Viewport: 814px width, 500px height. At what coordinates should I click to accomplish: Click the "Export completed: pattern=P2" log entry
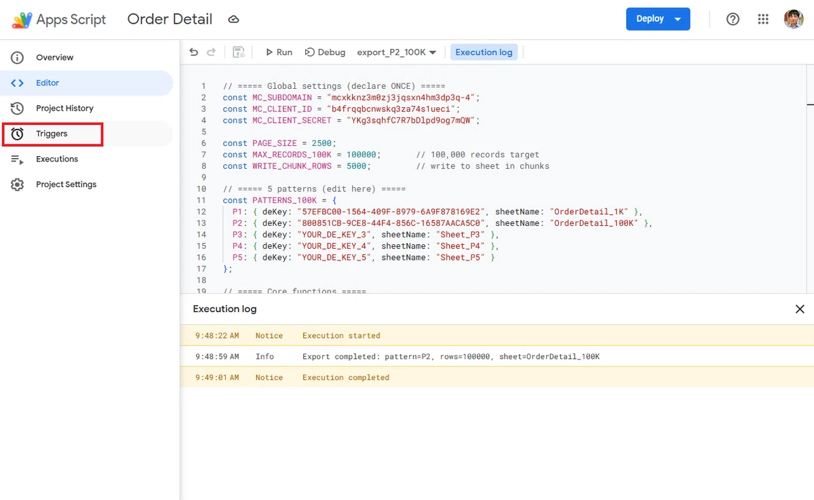(497, 356)
